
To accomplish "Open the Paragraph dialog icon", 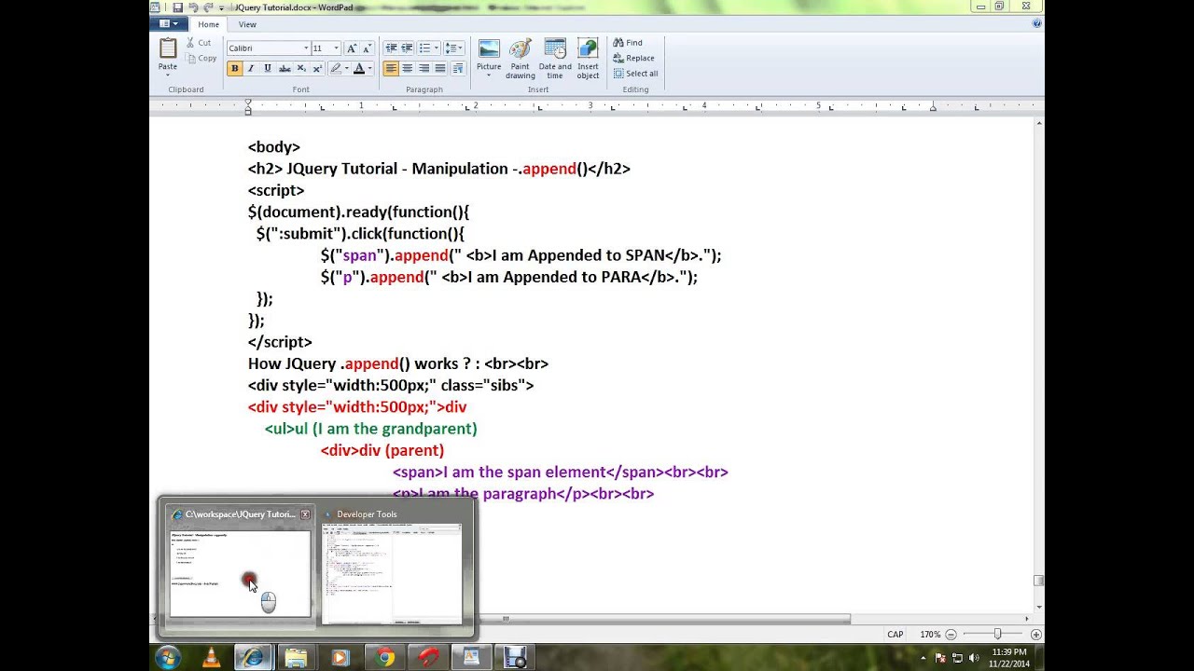I will point(458,69).
